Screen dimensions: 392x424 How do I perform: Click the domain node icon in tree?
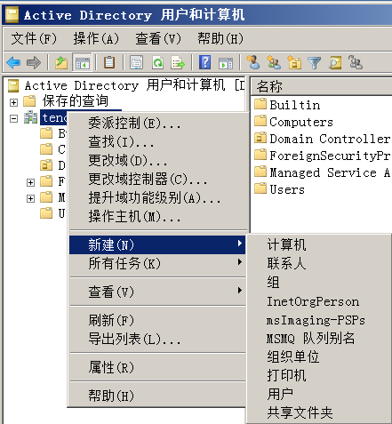[x=30, y=117]
